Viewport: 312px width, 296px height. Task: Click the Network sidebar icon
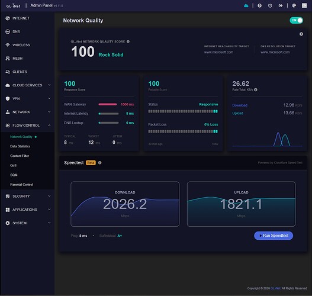8,112
